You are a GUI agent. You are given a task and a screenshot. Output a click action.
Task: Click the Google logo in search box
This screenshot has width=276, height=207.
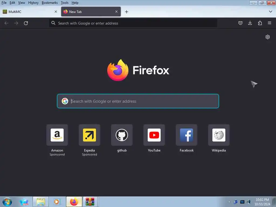65,101
